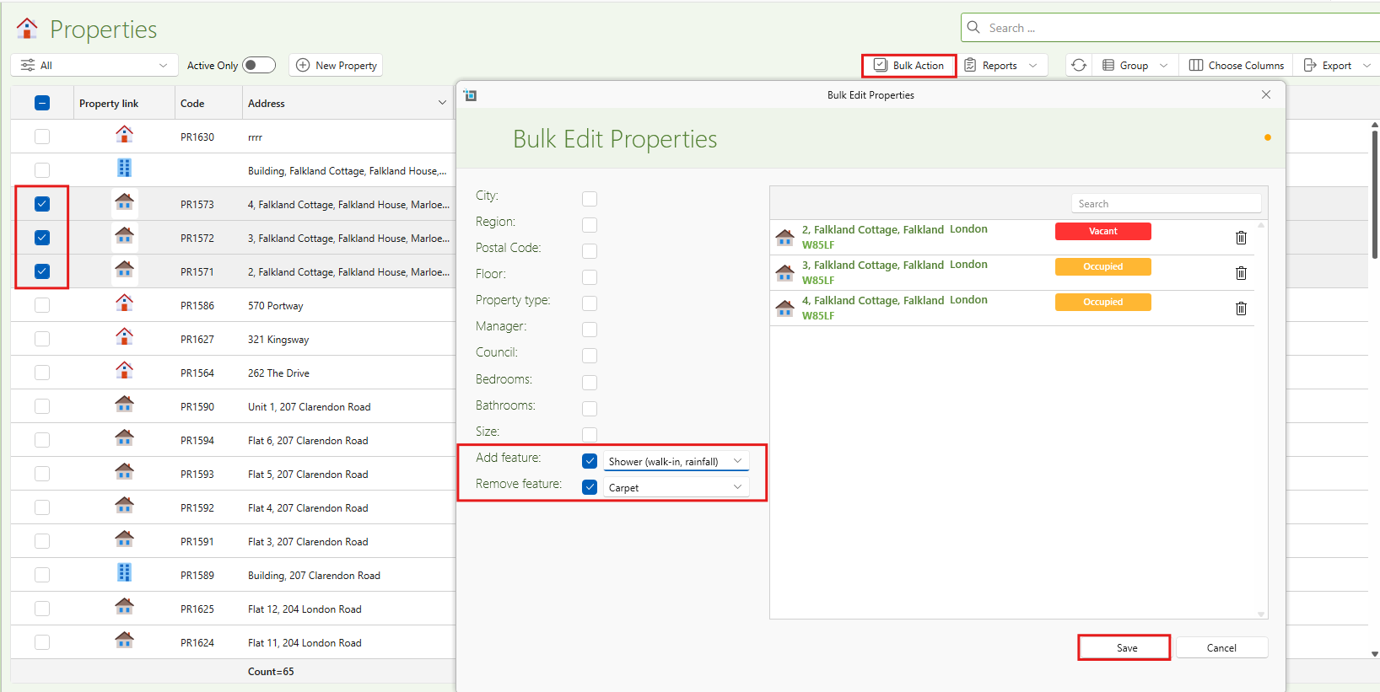This screenshot has width=1380, height=692.
Task: Uncheck the Add feature checkbox
Action: pos(590,461)
